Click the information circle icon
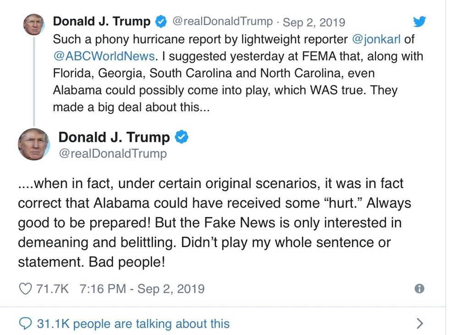Image resolution: width=449 pixels, height=335 pixels. [x=419, y=288]
